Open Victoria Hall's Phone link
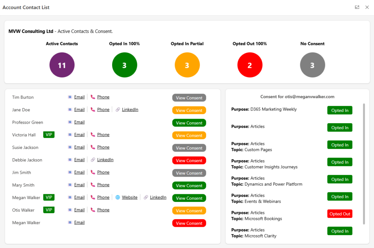 coord(103,135)
